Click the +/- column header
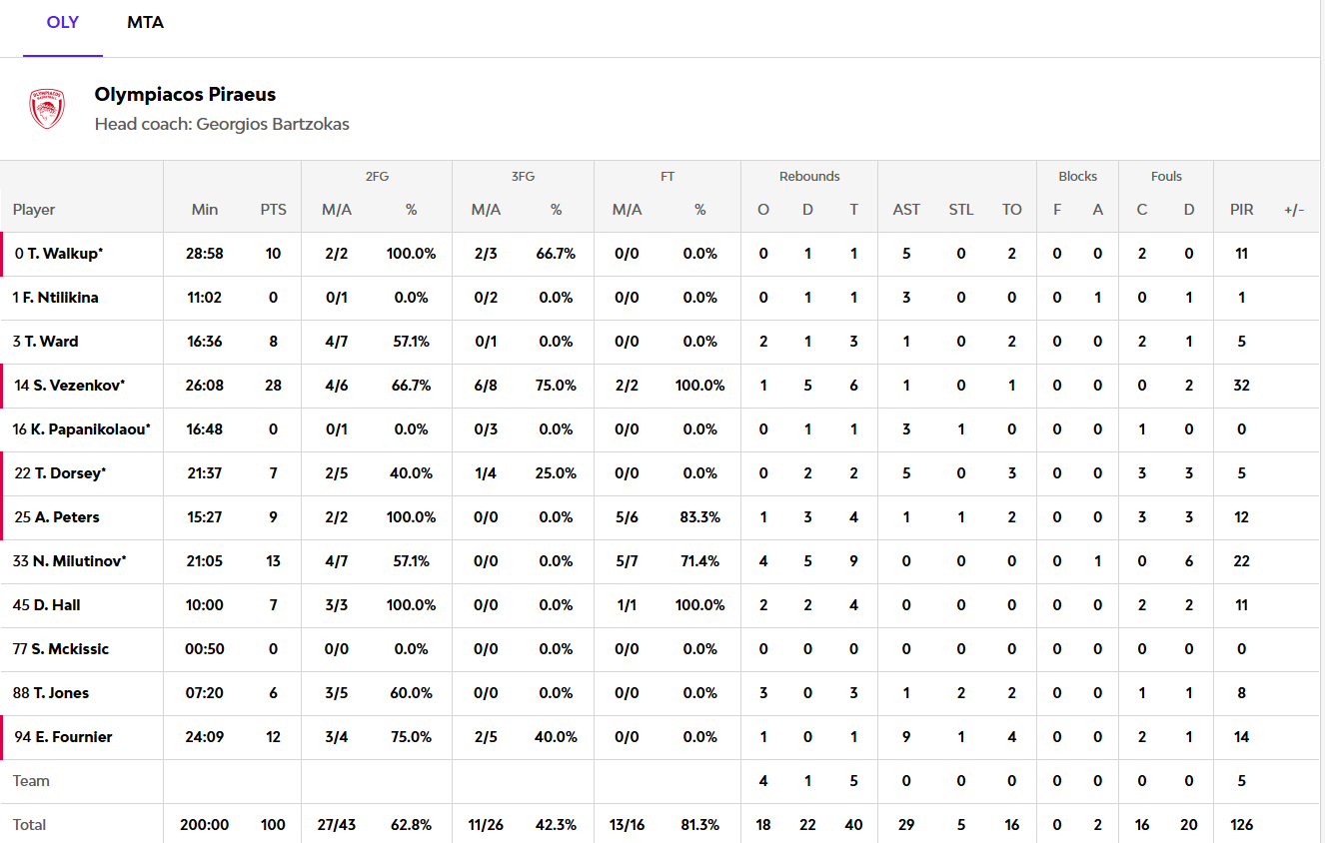Image resolution: width=1325 pixels, height=843 pixels. pos(1294,210)
